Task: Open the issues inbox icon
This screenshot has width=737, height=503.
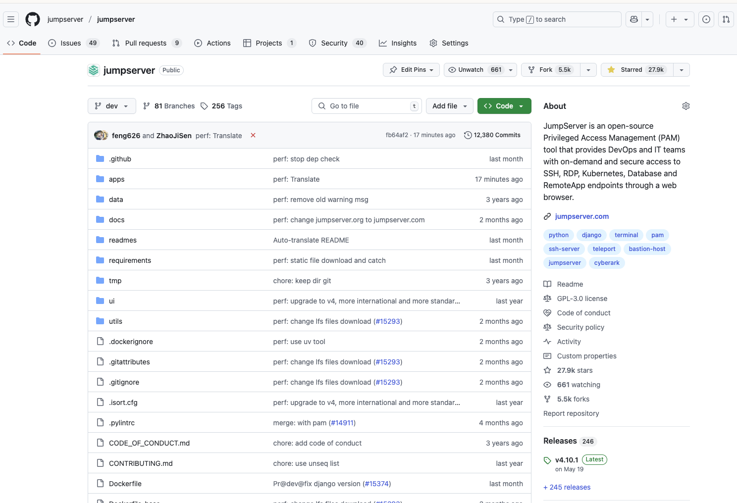Action: [706, 19]
